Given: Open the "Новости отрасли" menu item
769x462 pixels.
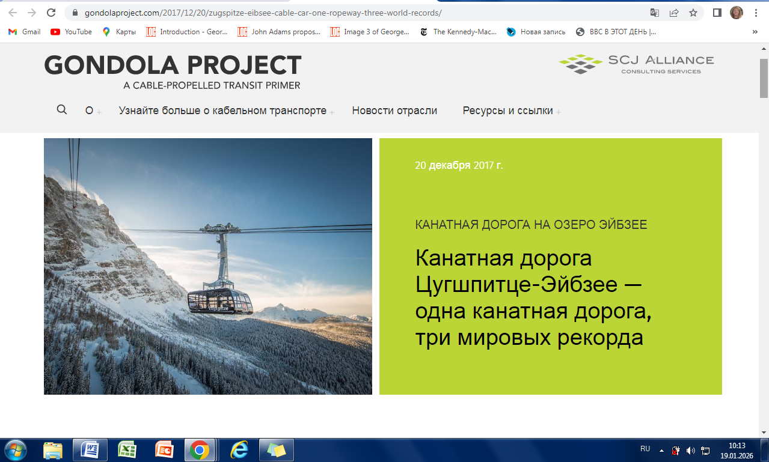Looking at the screenshot, I should [394, 111].
